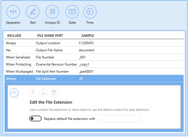Click the _001 sample value
This screenshot has height=137, width=188.
click(82, 57)
